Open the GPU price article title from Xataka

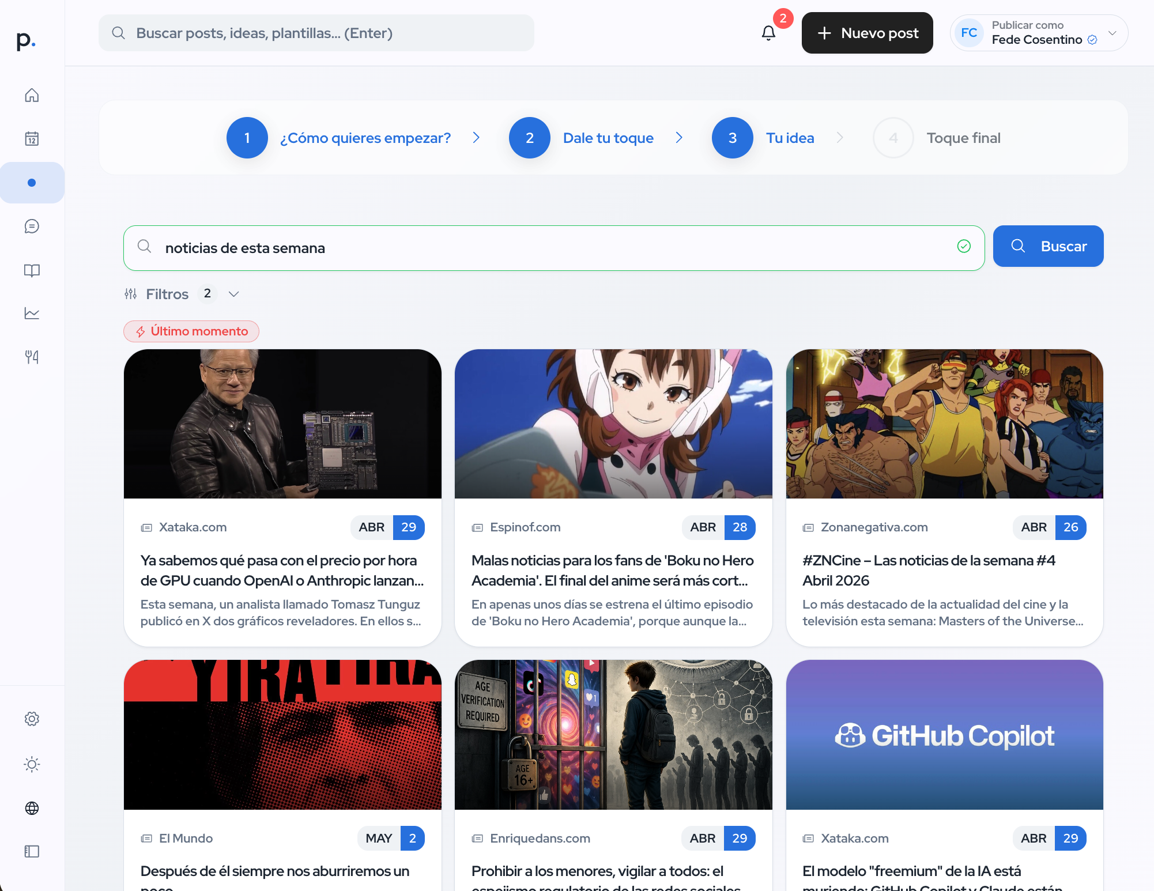(x=282, y=571)
